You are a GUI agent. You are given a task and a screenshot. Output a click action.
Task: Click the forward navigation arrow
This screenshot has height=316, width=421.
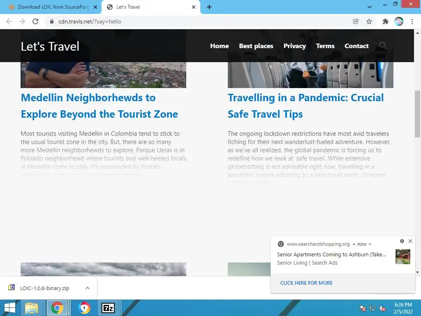tap(22, 21)
